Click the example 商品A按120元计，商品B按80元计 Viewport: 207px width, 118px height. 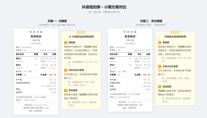[x=176, y=100]
